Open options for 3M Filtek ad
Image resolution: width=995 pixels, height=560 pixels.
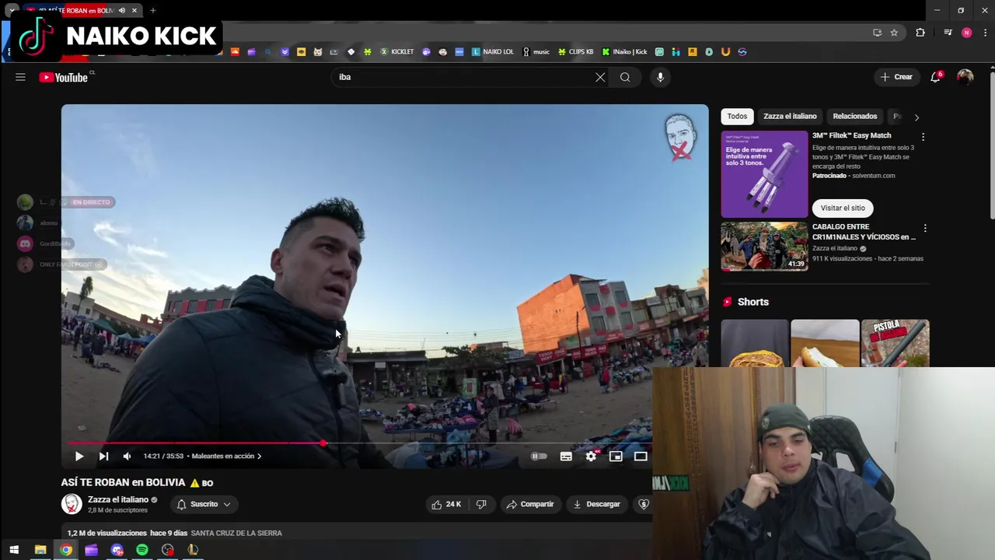tap(923, 137)
